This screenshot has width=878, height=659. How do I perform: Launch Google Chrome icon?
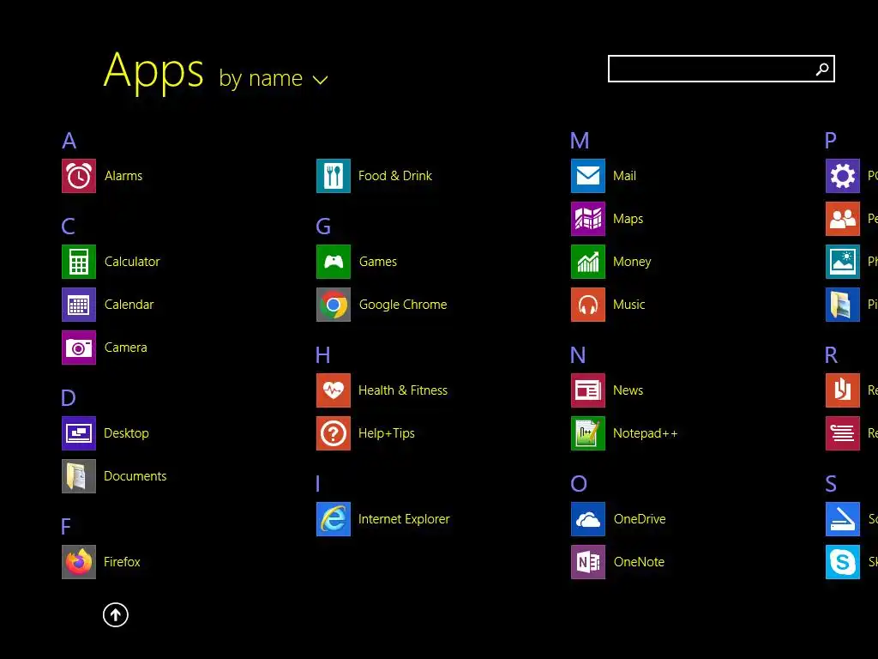click(334, 305)
